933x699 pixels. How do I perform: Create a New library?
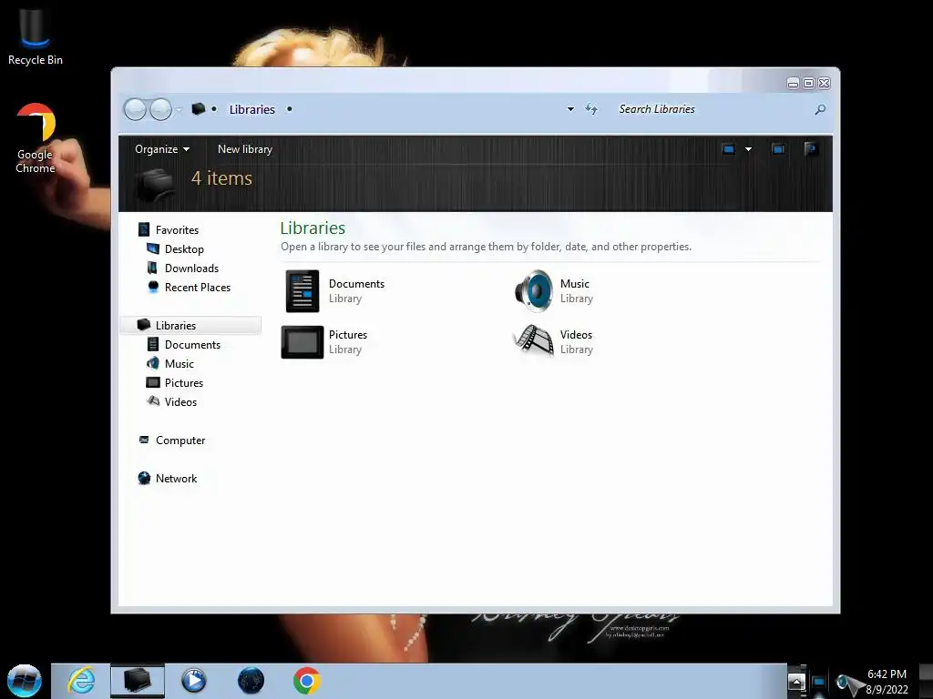244,149
